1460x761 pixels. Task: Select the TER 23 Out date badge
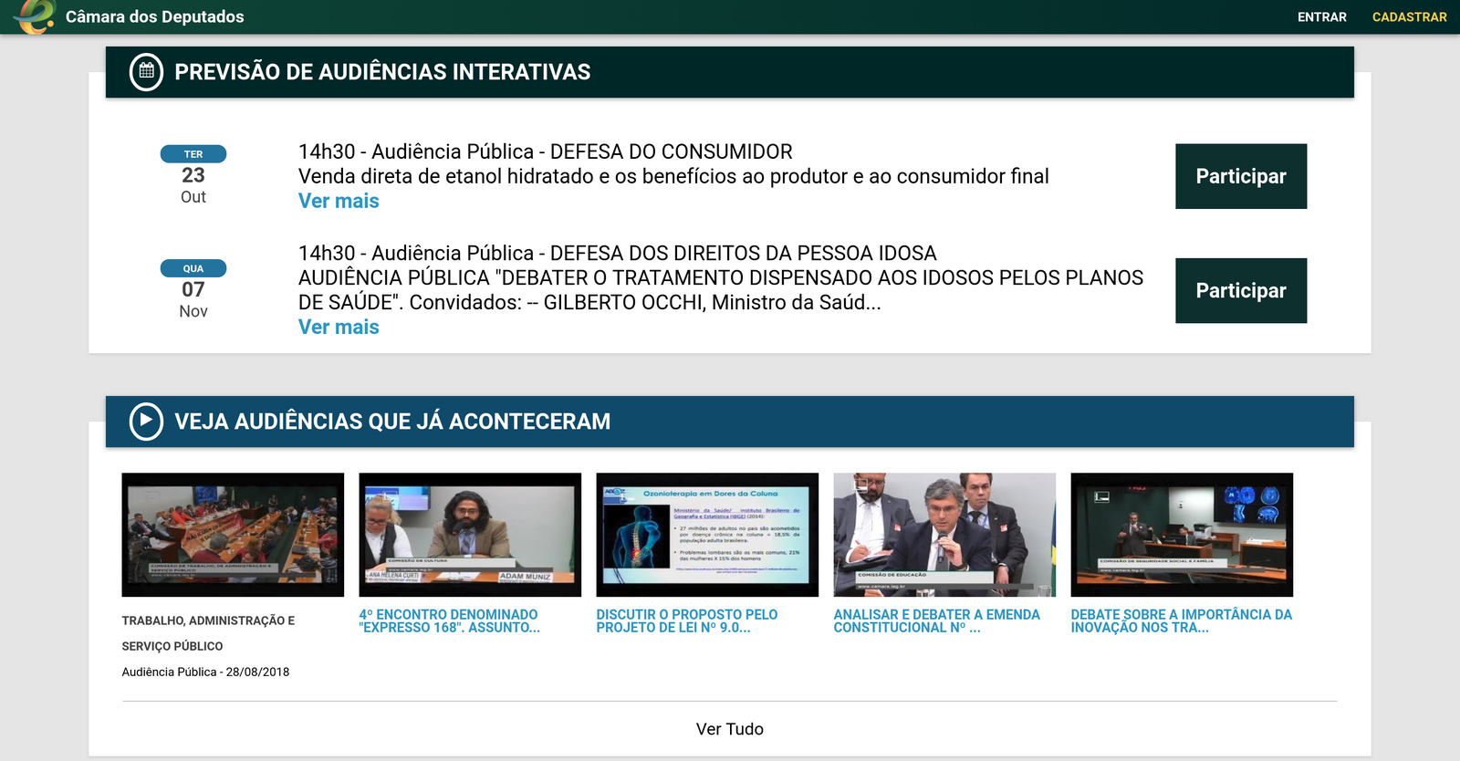coord(193,175)
